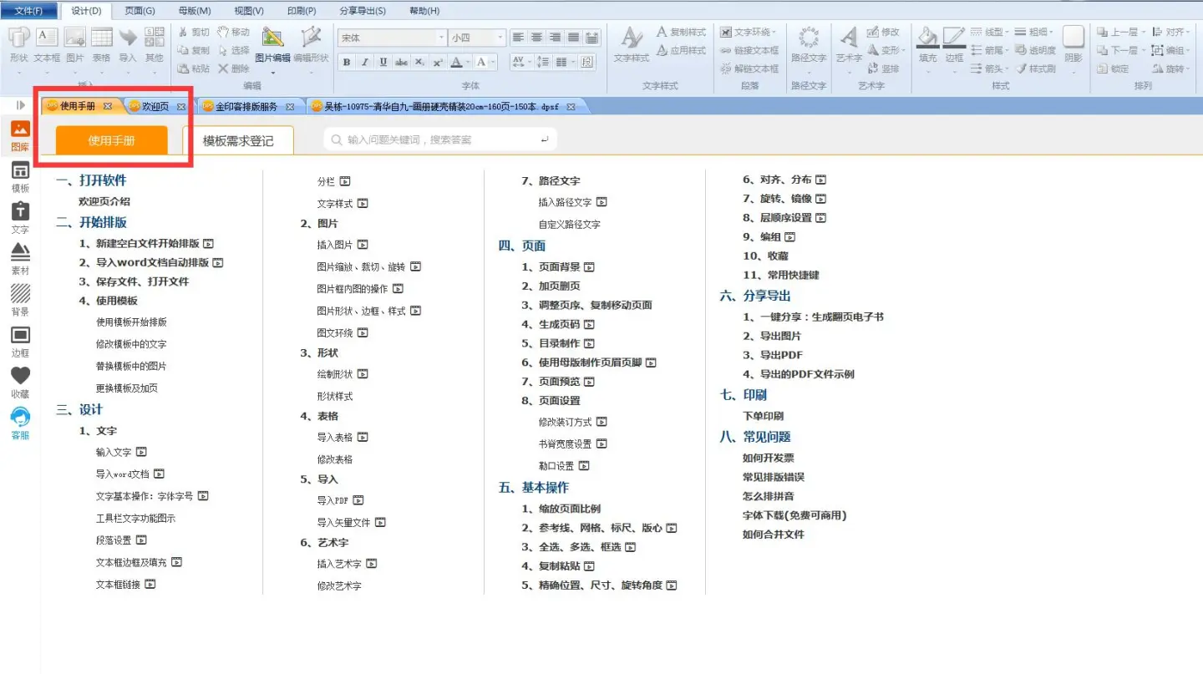Image resolution: width=1203 pixels, height=674 pixels.
Task: Click the 模板需求登记 button
Action: (238, 141)
